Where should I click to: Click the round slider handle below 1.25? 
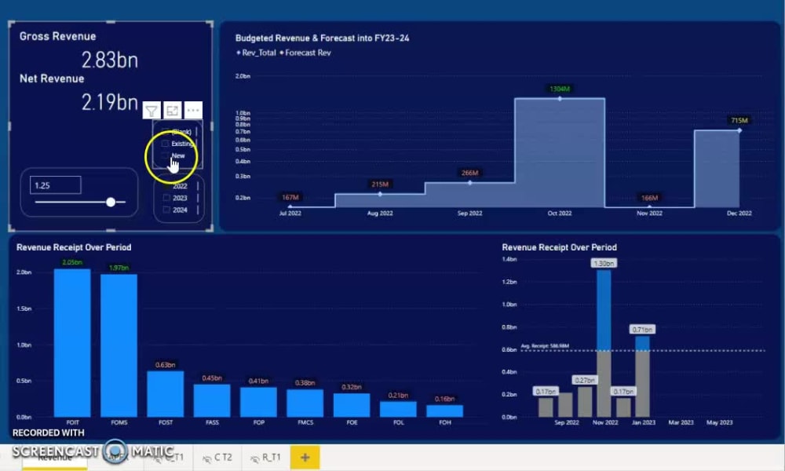tap(109, 201)
